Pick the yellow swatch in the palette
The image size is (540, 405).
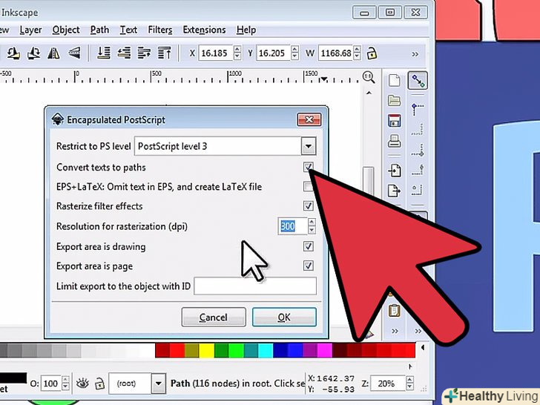coord(207,350)
